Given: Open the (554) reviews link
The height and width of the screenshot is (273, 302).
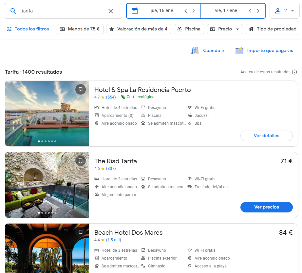Looking at the screenshot, I should (111, 97).
